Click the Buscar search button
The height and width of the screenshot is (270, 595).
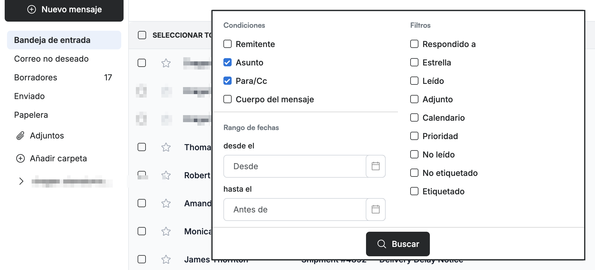pyautogui.click(x=398, y=244)
